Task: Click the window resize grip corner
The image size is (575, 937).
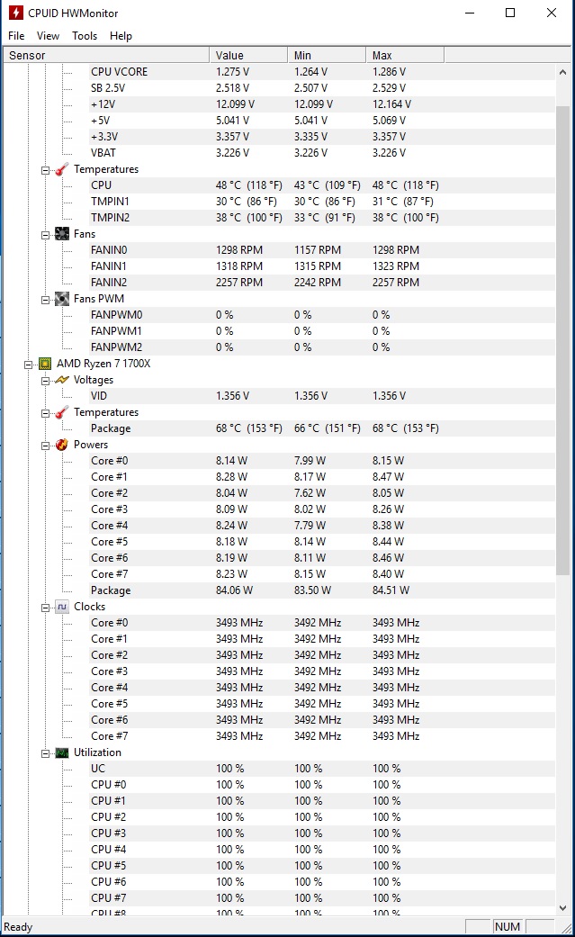Action: tap(565, 927)
